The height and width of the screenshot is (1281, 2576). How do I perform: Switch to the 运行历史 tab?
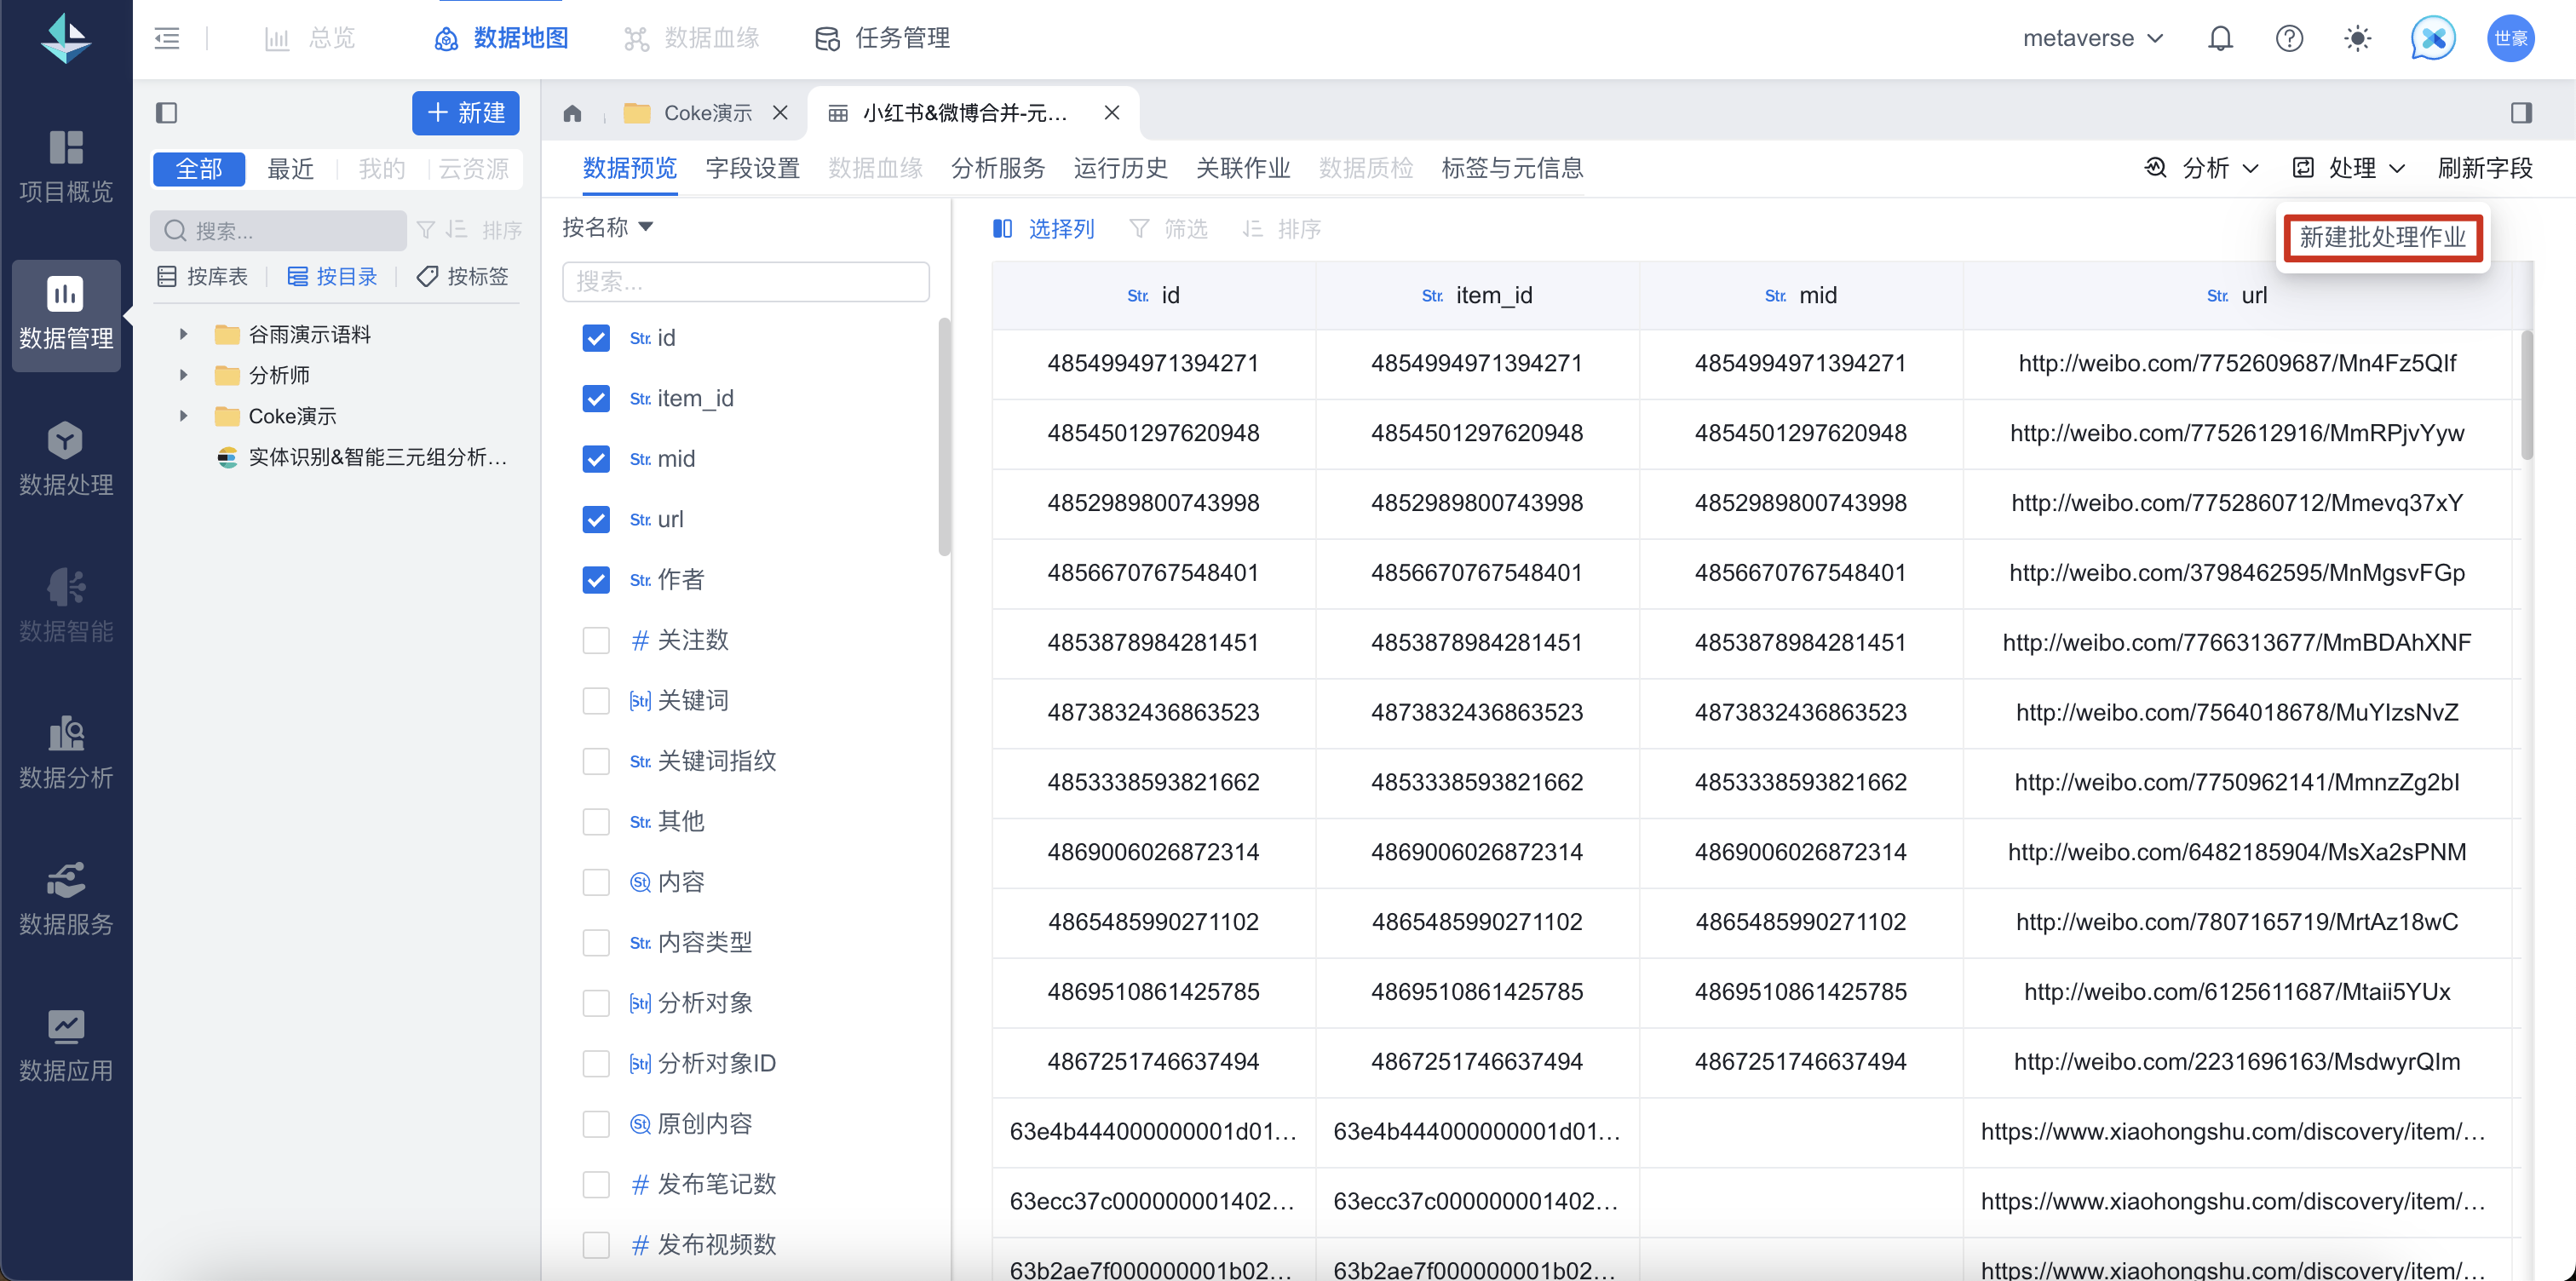tap(1121, 168)
